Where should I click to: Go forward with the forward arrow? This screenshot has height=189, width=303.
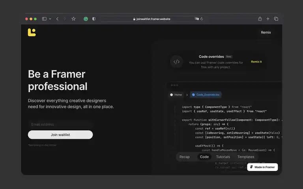coord(65,19)
